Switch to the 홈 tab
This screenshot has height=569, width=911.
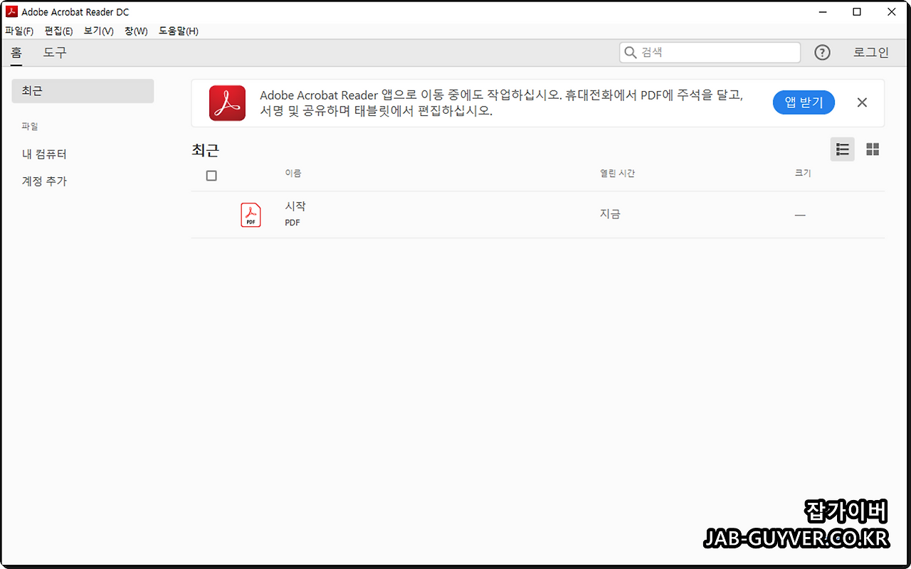(16, 53)
